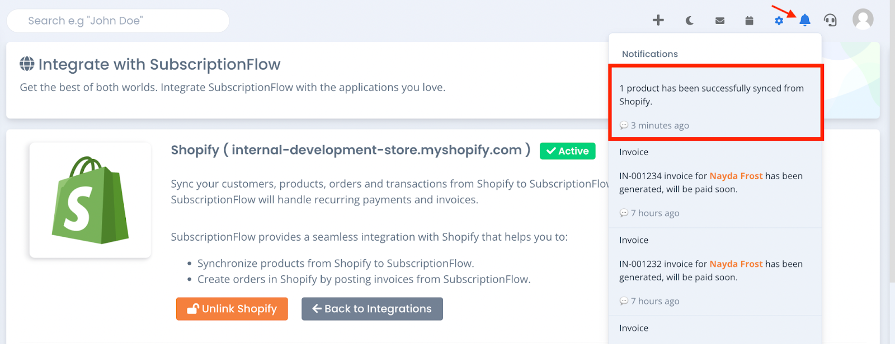Focus the "John Doe" search field
Viewport: 895px width, 344px height.
point(118,21)
